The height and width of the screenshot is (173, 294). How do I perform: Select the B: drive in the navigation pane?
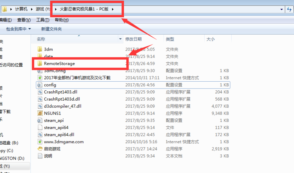tap(9, 143)
